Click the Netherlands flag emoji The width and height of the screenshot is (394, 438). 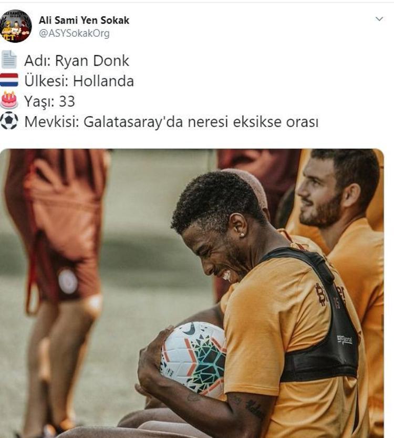point(9,80)
